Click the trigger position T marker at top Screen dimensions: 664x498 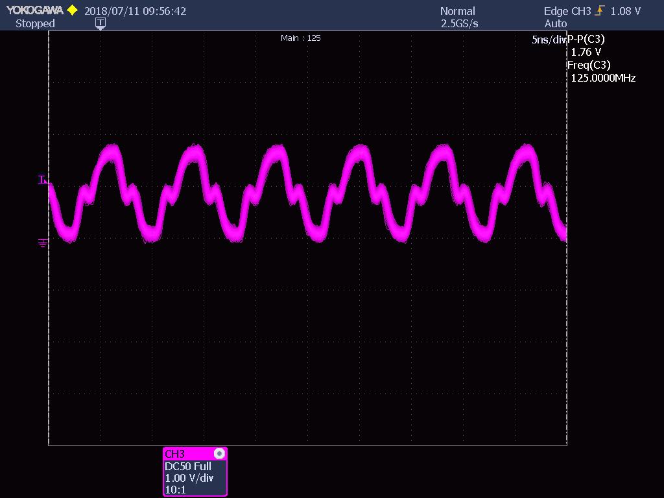(x=101, y=24)
